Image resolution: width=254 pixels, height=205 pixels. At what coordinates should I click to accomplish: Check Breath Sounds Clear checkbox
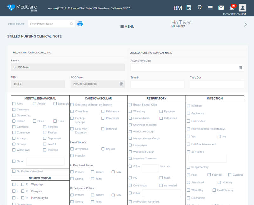pyautogui.click(x=130, y=105)
